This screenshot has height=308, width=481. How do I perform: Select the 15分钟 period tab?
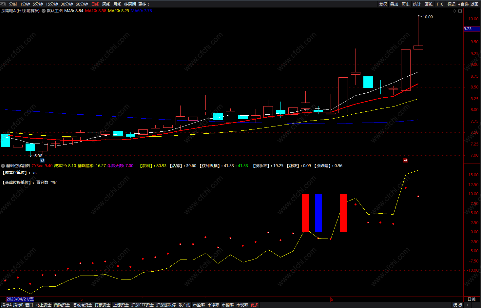pos(52,4)
